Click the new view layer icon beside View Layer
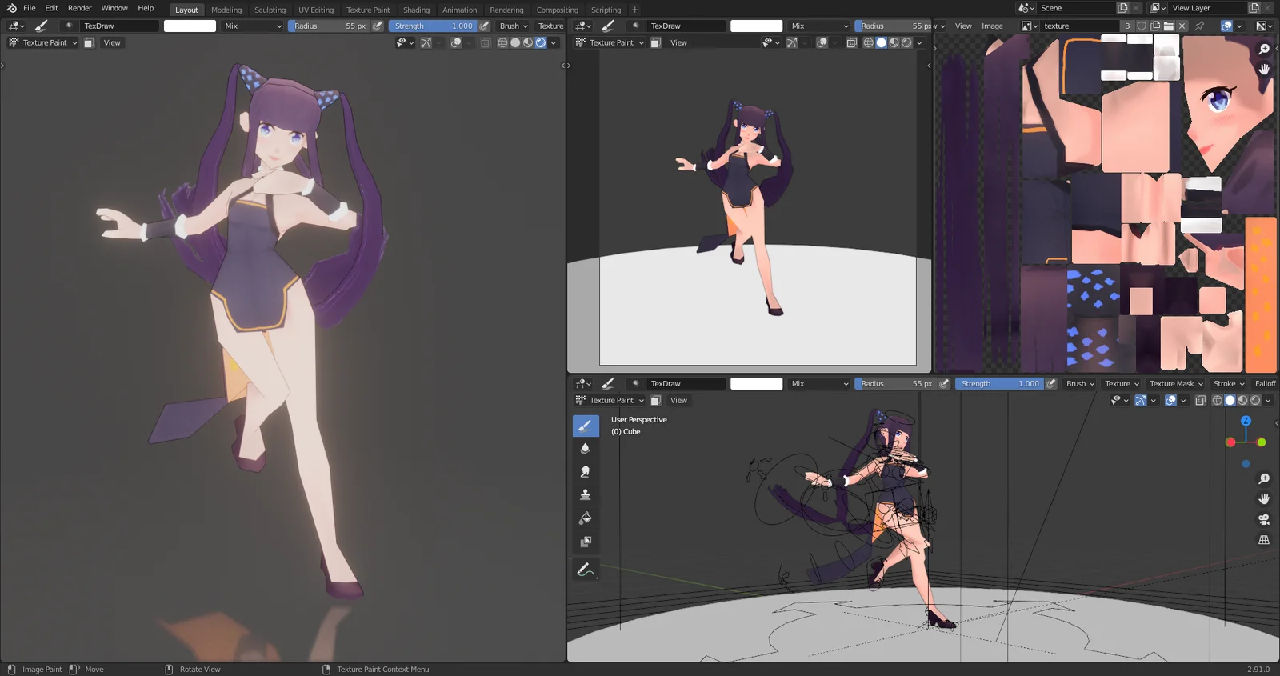Screen dimensions: 1280x676 pyautogui.click(x=1254, y=8)
